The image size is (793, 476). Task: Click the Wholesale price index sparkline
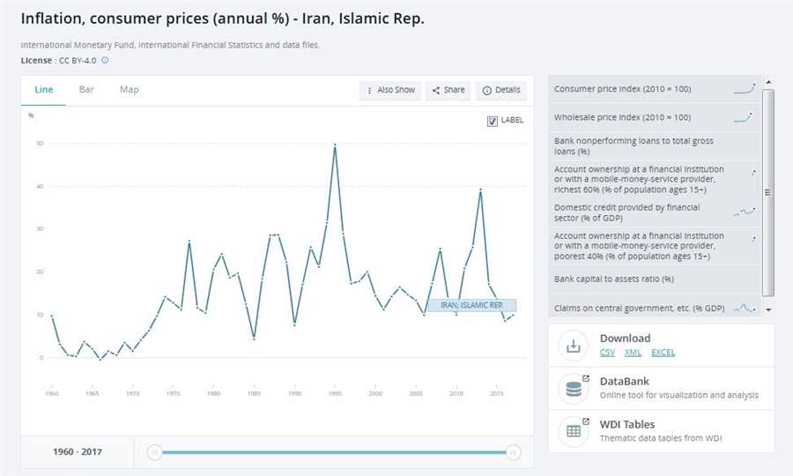(743, 116)
